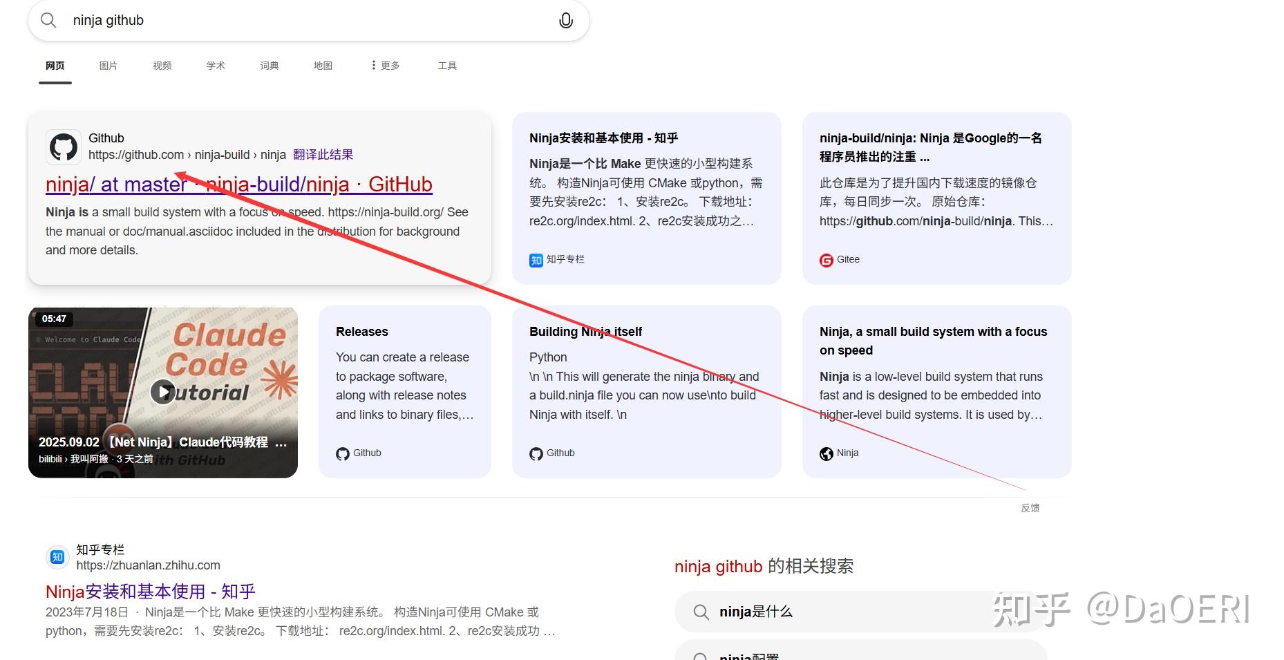Click the 反馈 feedback link
This screenshot has width=1284, height=660.
1030,507
